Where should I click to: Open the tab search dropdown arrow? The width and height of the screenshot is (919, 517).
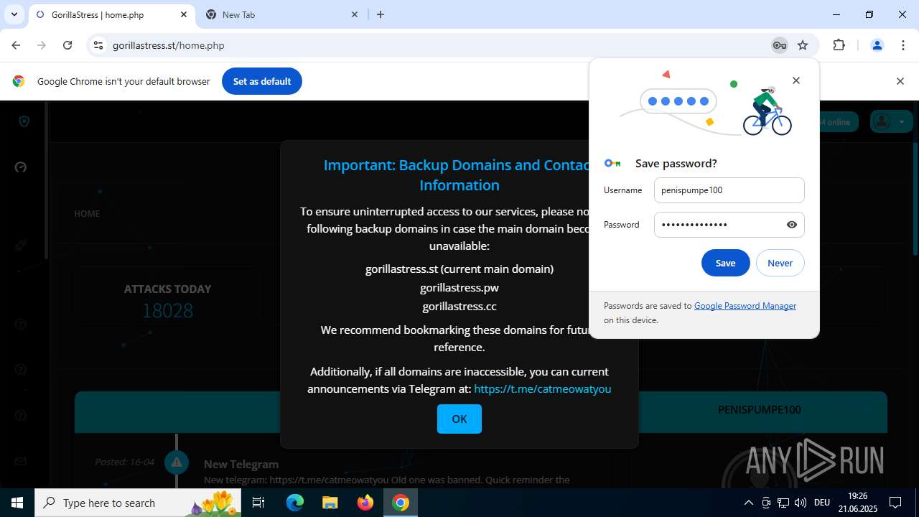pos(14,14)
